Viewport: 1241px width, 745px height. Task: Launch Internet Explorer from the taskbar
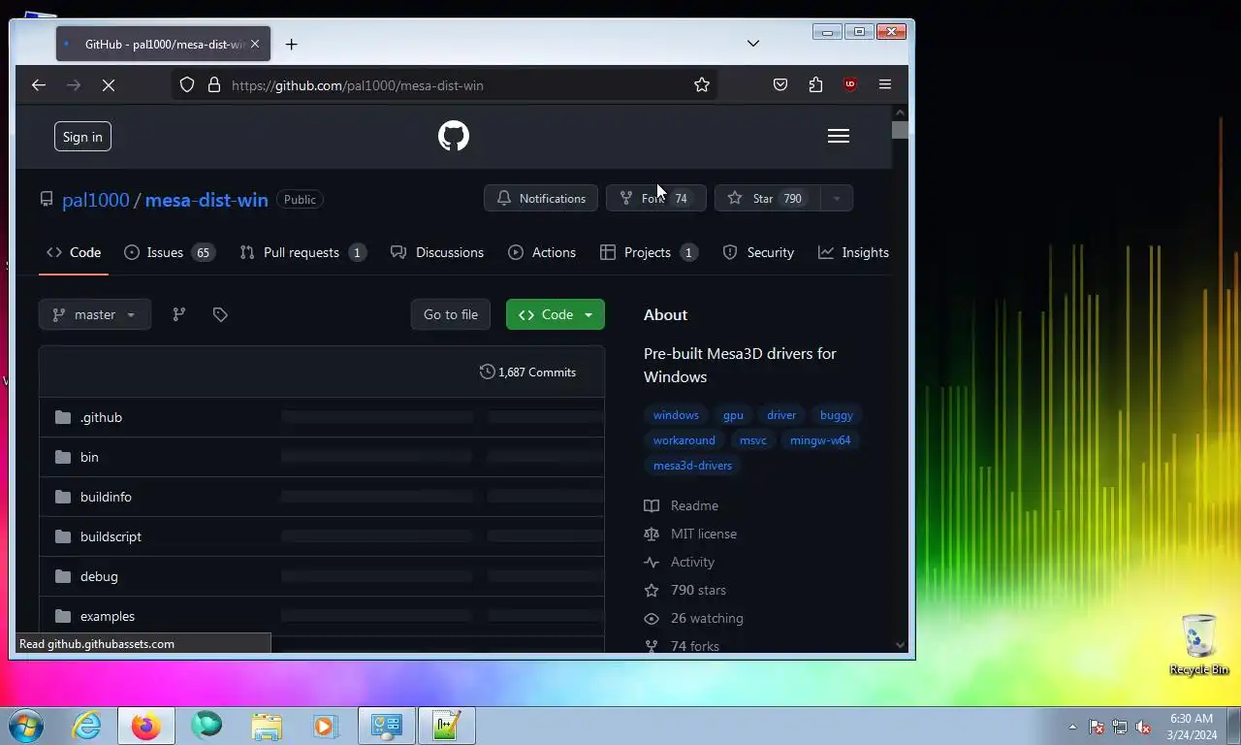click(x=87, y=726)
